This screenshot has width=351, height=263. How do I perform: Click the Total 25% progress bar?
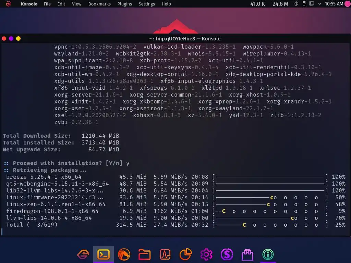pos(270,225)
